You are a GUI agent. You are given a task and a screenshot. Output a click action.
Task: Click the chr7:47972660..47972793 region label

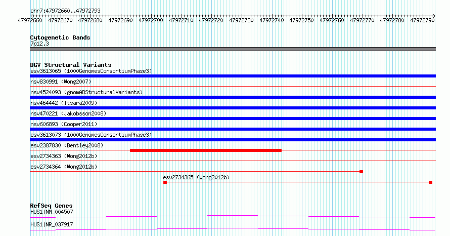tap(65, 11)
